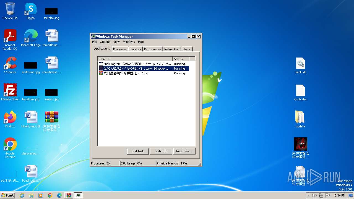Open the Recycle Bin desktop icon
The image size is (354, 199).
tap(10, 11)
